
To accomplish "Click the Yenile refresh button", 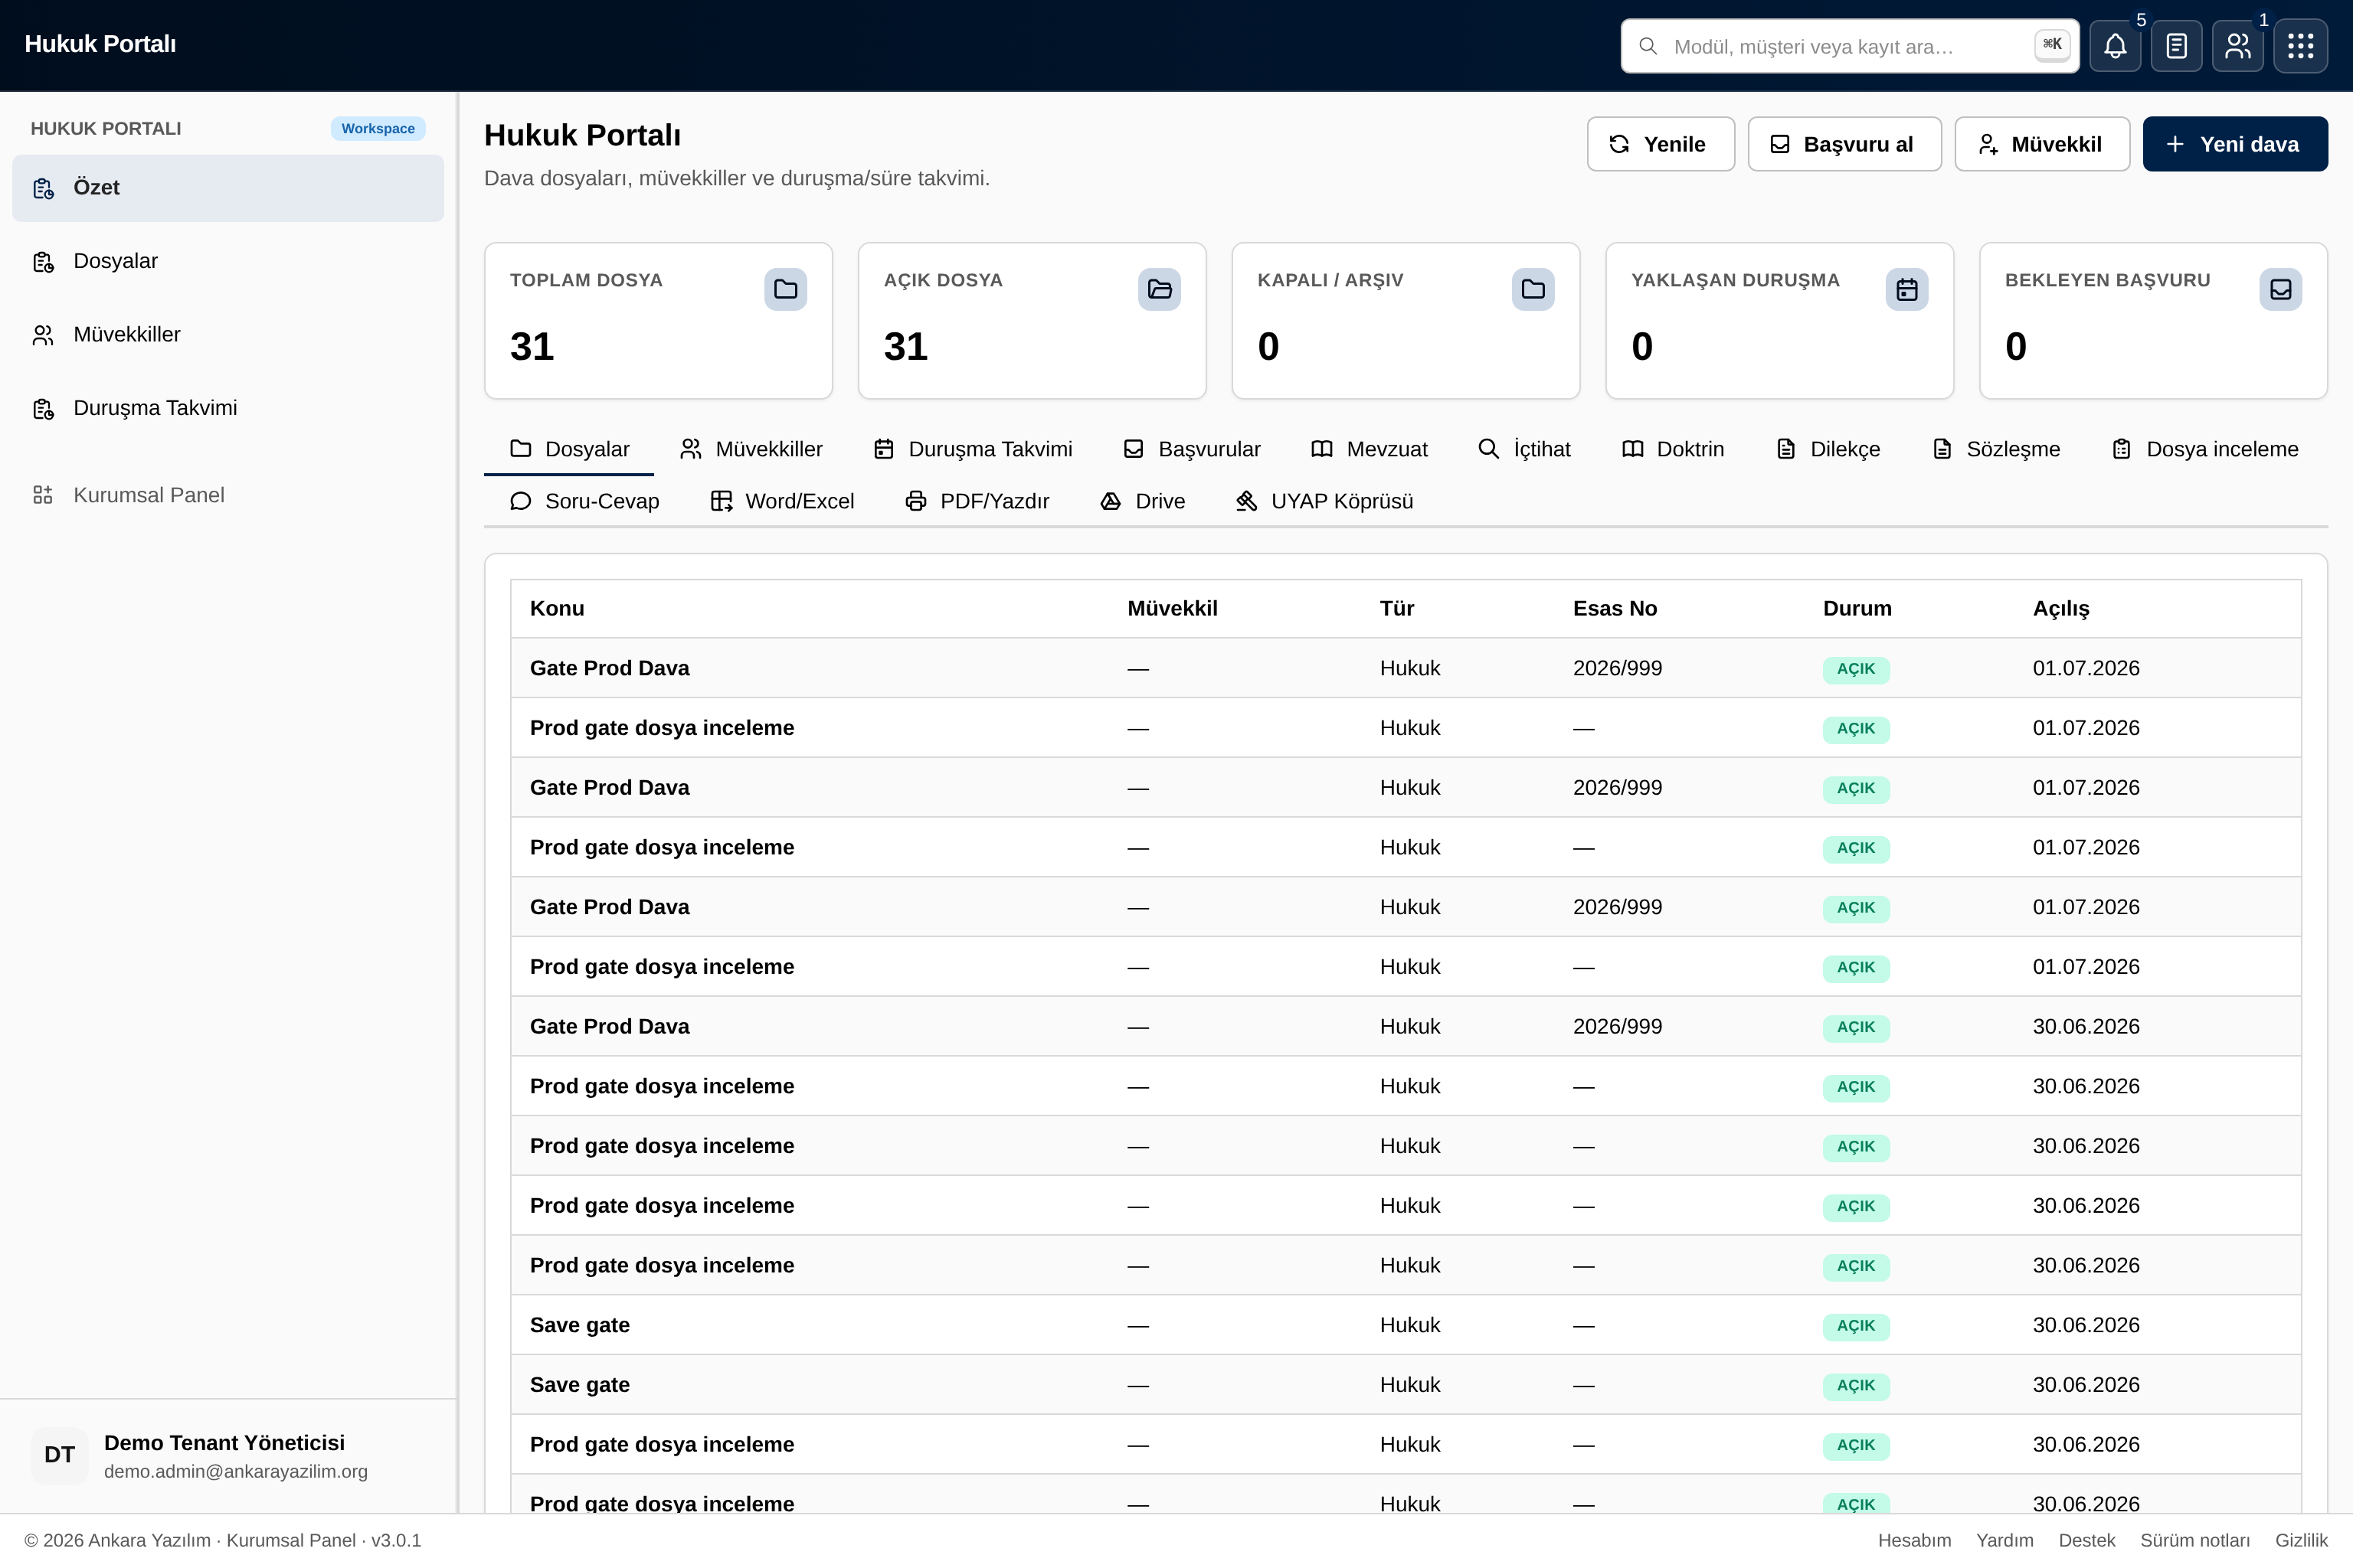I will click(x=1661, y=144).
